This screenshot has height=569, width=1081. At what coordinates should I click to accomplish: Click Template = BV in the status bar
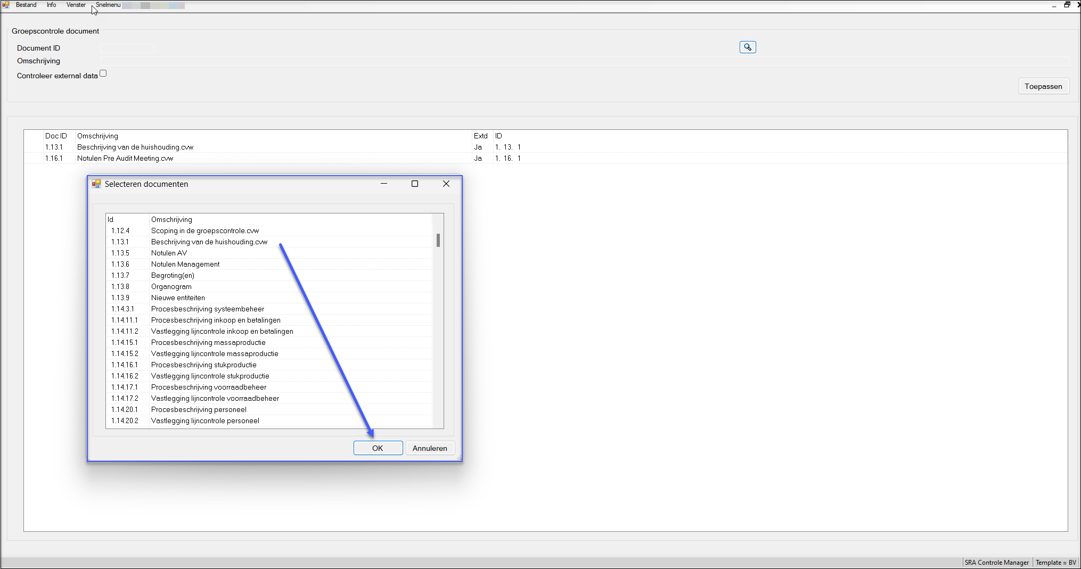[1056, 563]
